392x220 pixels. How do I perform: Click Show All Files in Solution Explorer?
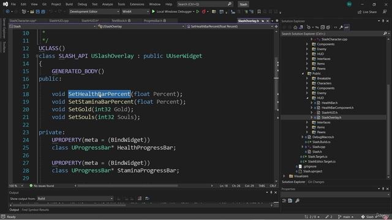pos(328,27)
